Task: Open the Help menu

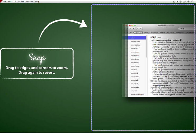Action: 37,2
